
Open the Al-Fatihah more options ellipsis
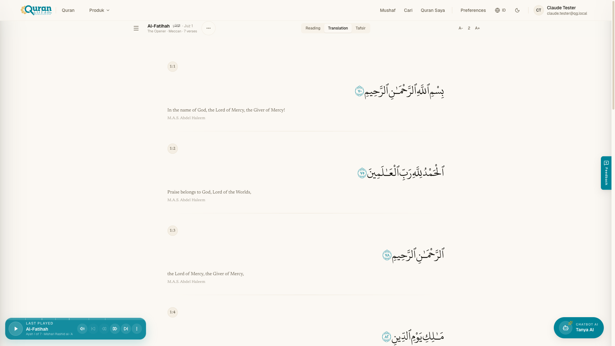[209, 28]
